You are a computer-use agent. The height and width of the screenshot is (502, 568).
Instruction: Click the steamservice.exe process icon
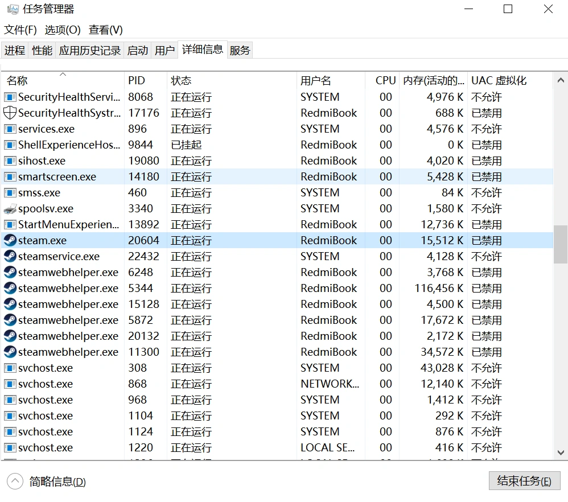point(10,256)
